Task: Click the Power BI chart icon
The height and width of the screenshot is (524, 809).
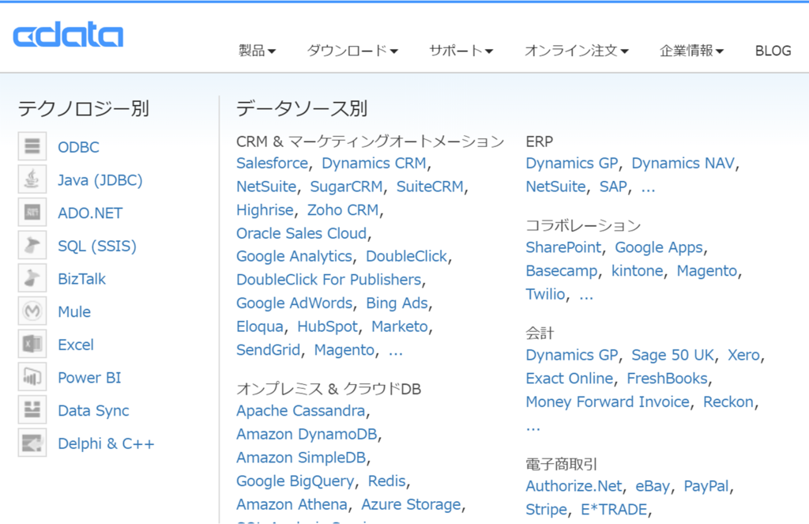Action: point(32,377)
